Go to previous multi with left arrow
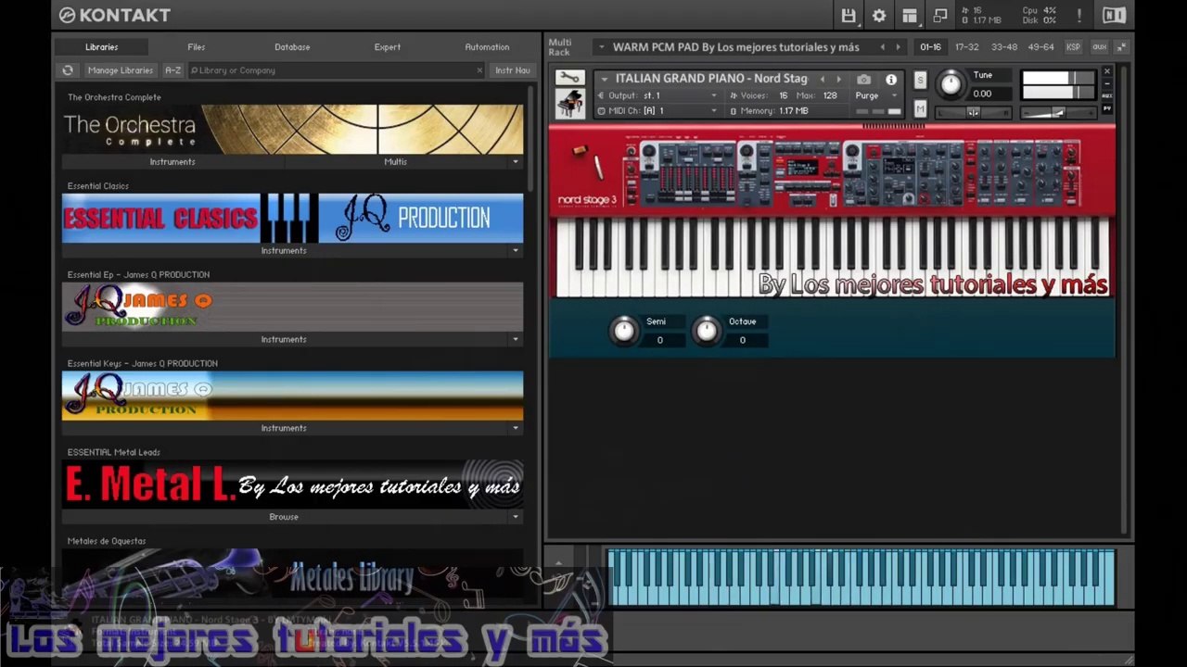 coord(883,47)
